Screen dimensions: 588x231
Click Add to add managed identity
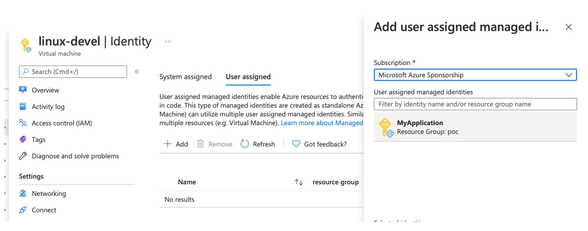[x=176, y=144]
